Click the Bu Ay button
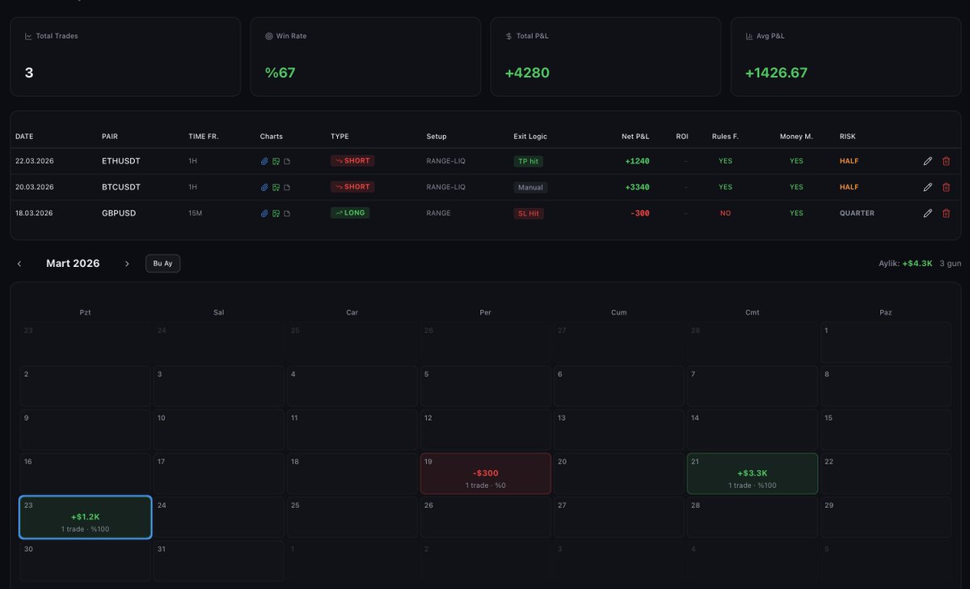 tap(162, 264)
